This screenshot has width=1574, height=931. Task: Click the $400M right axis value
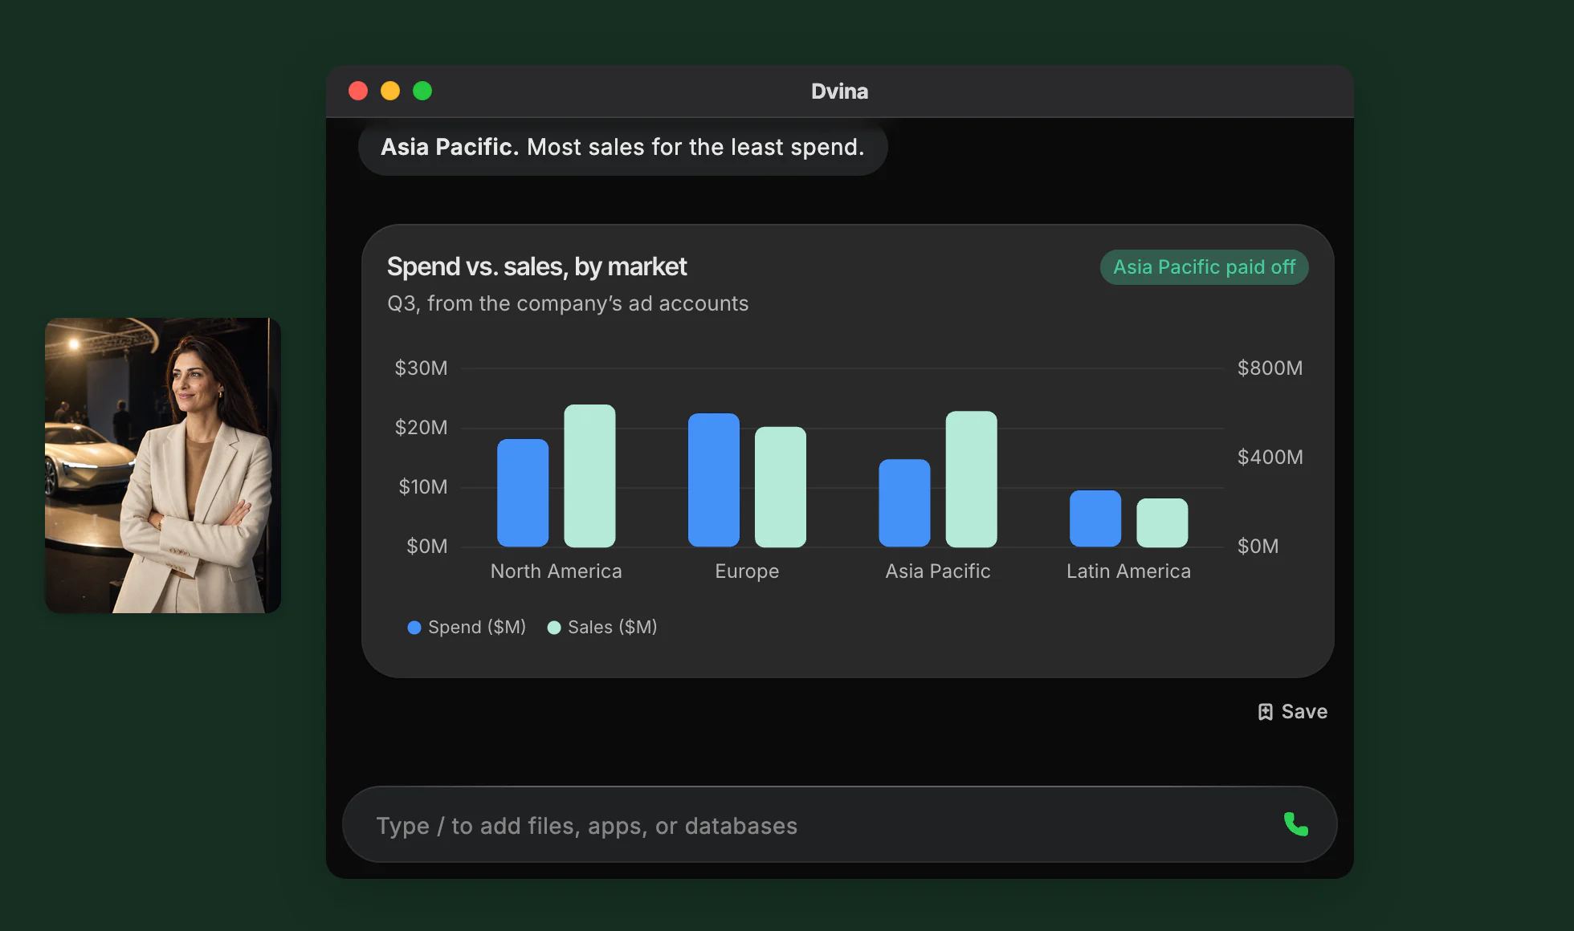click(x=1270, y=457)
